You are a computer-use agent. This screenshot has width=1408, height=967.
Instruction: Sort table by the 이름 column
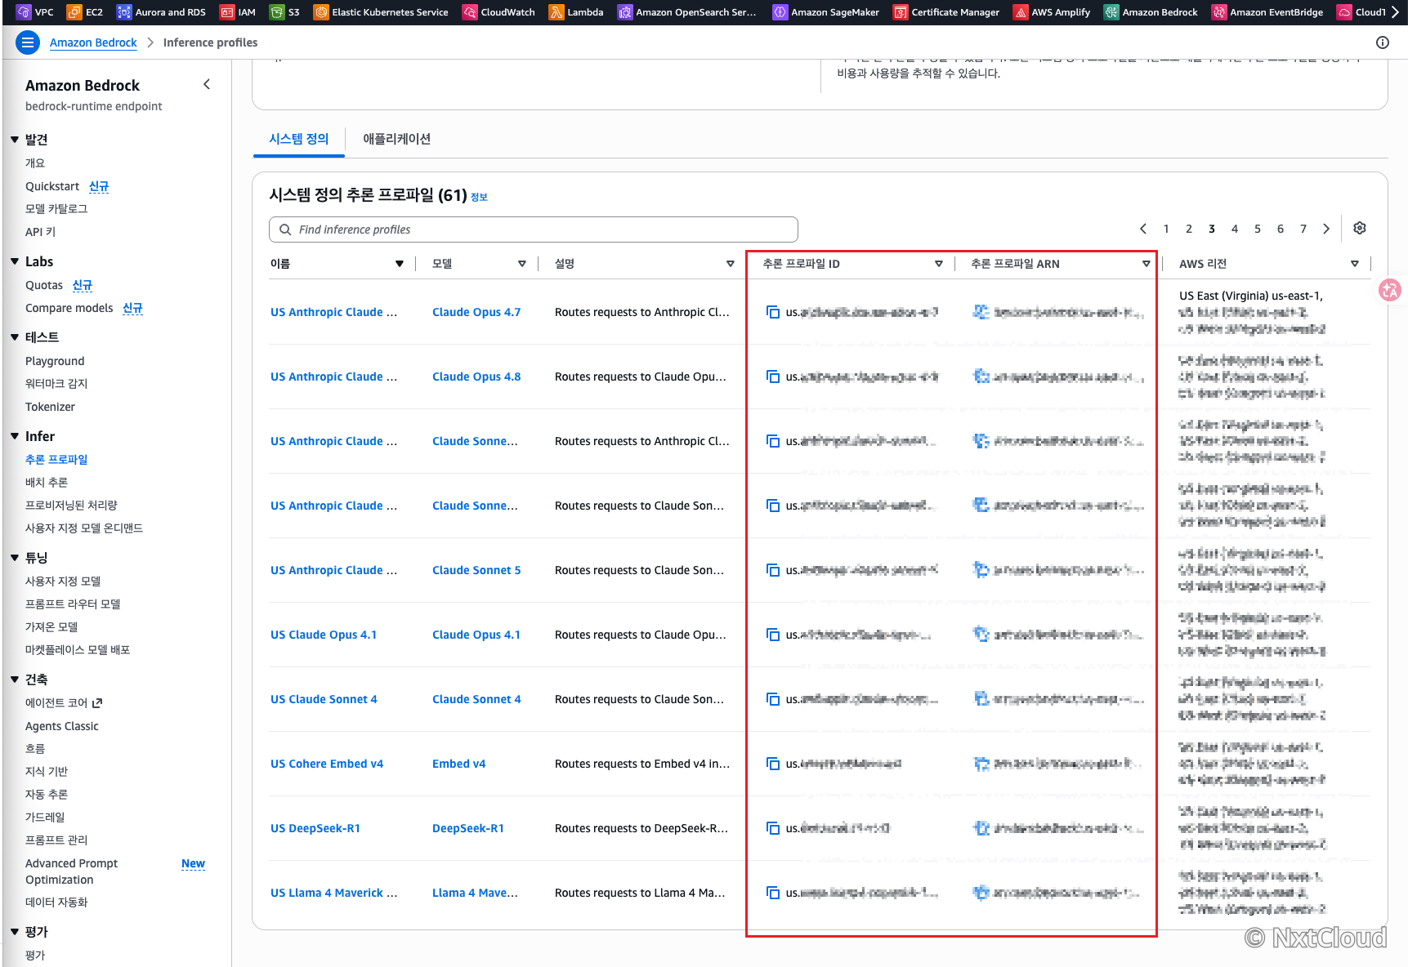point(400,264)
